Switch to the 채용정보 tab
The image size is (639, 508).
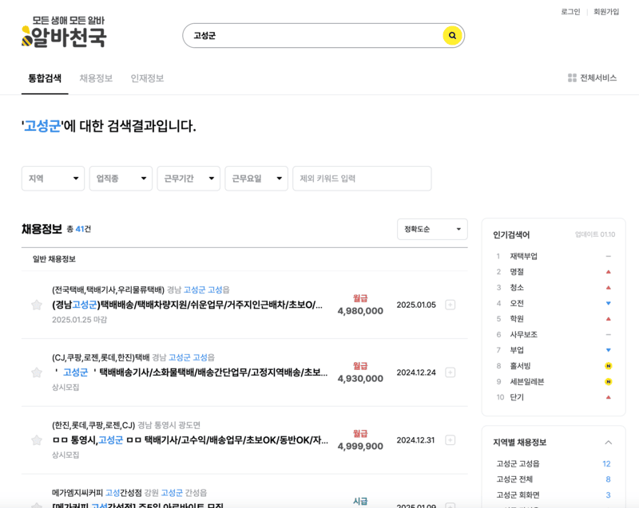(97, 77)
